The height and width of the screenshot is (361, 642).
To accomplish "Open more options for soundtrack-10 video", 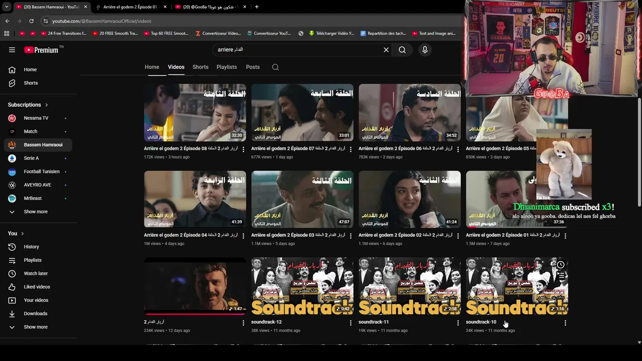I will point(565,323).
